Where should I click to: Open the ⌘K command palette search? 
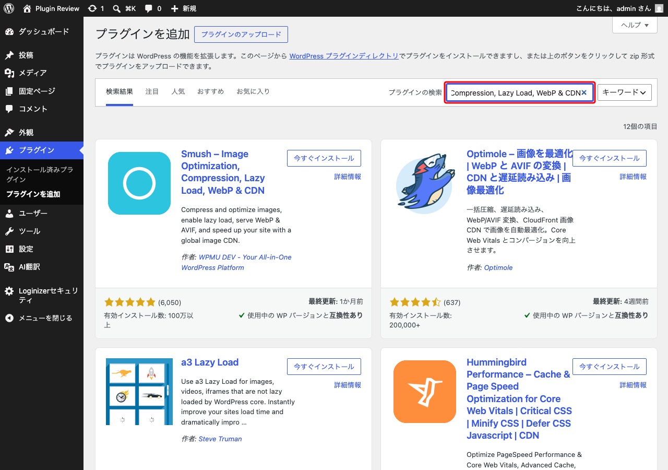pos(124,8)
